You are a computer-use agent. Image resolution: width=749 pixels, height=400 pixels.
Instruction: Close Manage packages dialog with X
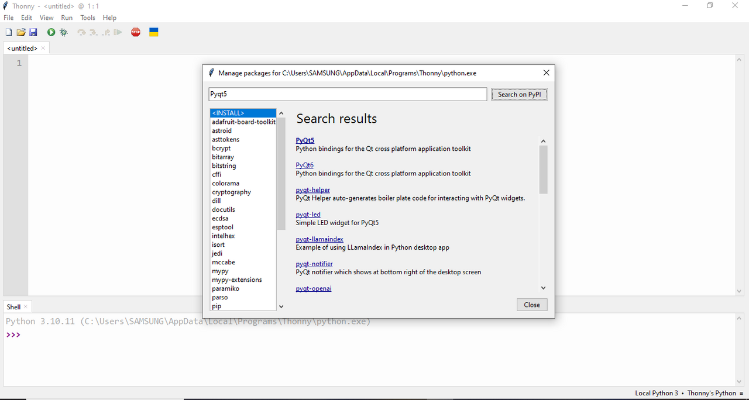546,73
